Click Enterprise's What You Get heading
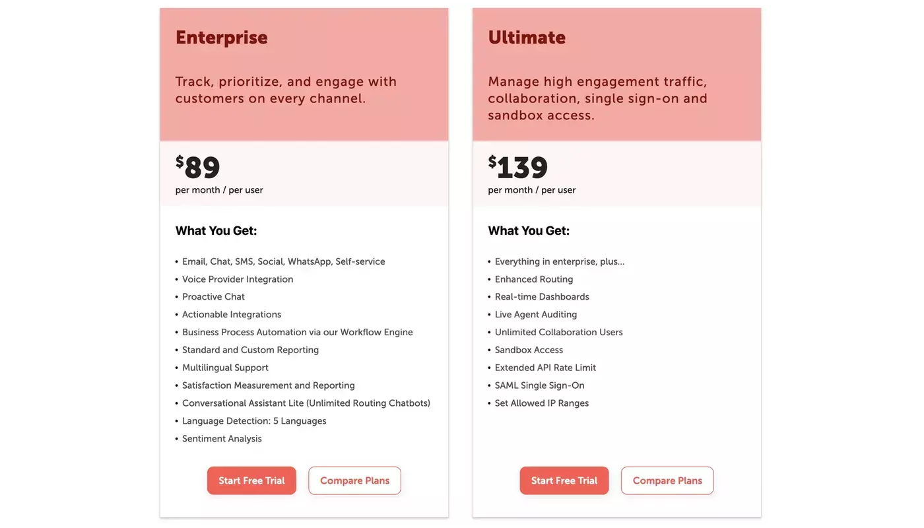924x528 pixels. click(x=216, y=230)
